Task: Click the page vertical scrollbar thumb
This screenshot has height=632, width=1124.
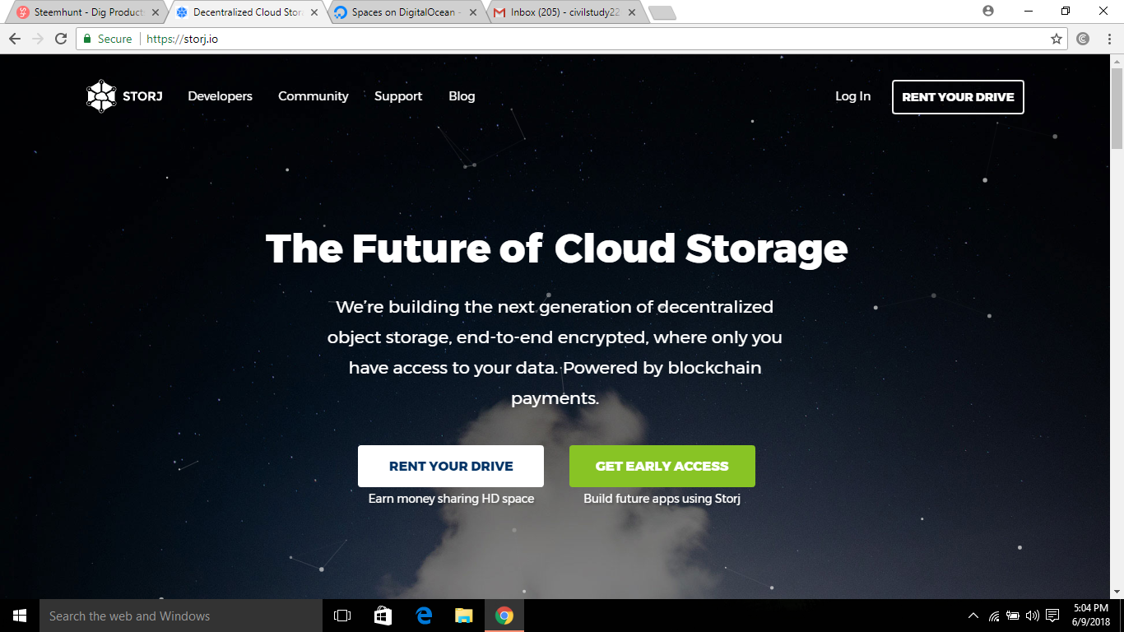Action: pyautogui.click(x=1117, y=107)
